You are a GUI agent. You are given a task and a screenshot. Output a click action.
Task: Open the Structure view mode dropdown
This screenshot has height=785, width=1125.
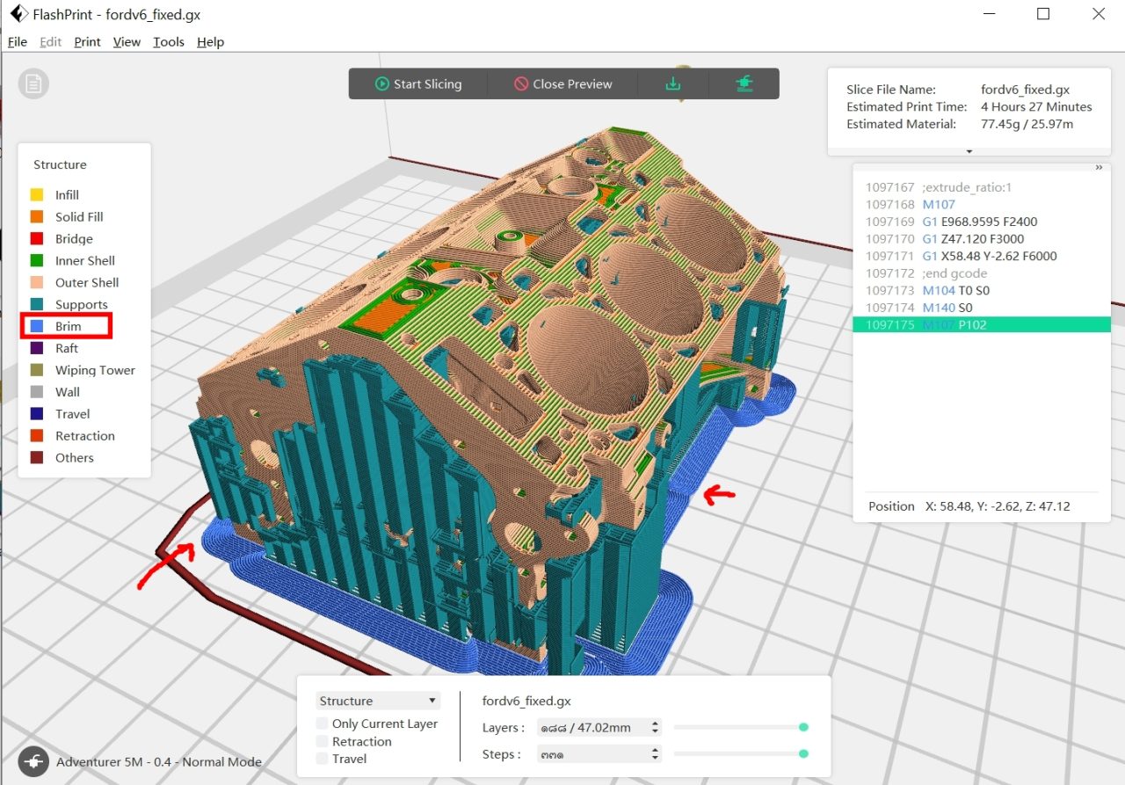click(377, 700)
